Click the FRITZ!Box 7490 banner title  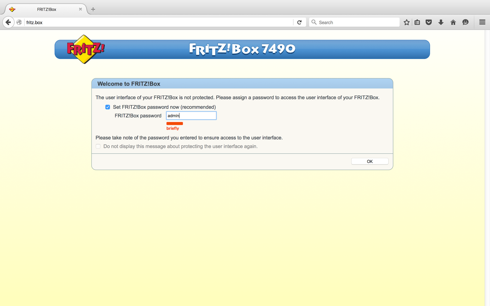(x=242, y=49)
